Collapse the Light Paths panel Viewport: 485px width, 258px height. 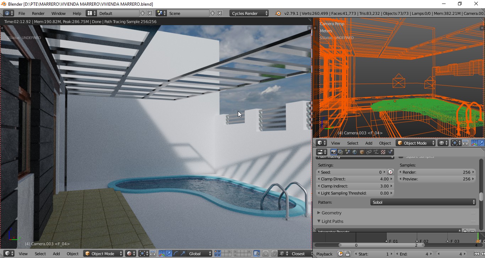[332, 221]
